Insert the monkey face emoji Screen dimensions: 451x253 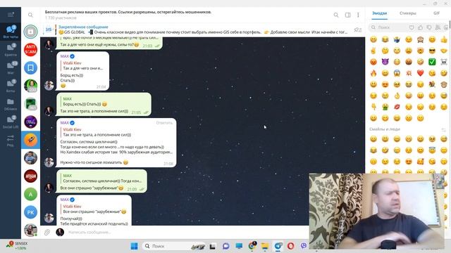pyautogui.click(x=444, y=84)
